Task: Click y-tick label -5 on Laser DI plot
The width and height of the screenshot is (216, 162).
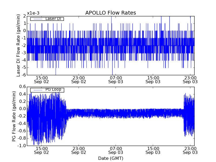Action: 24,68
